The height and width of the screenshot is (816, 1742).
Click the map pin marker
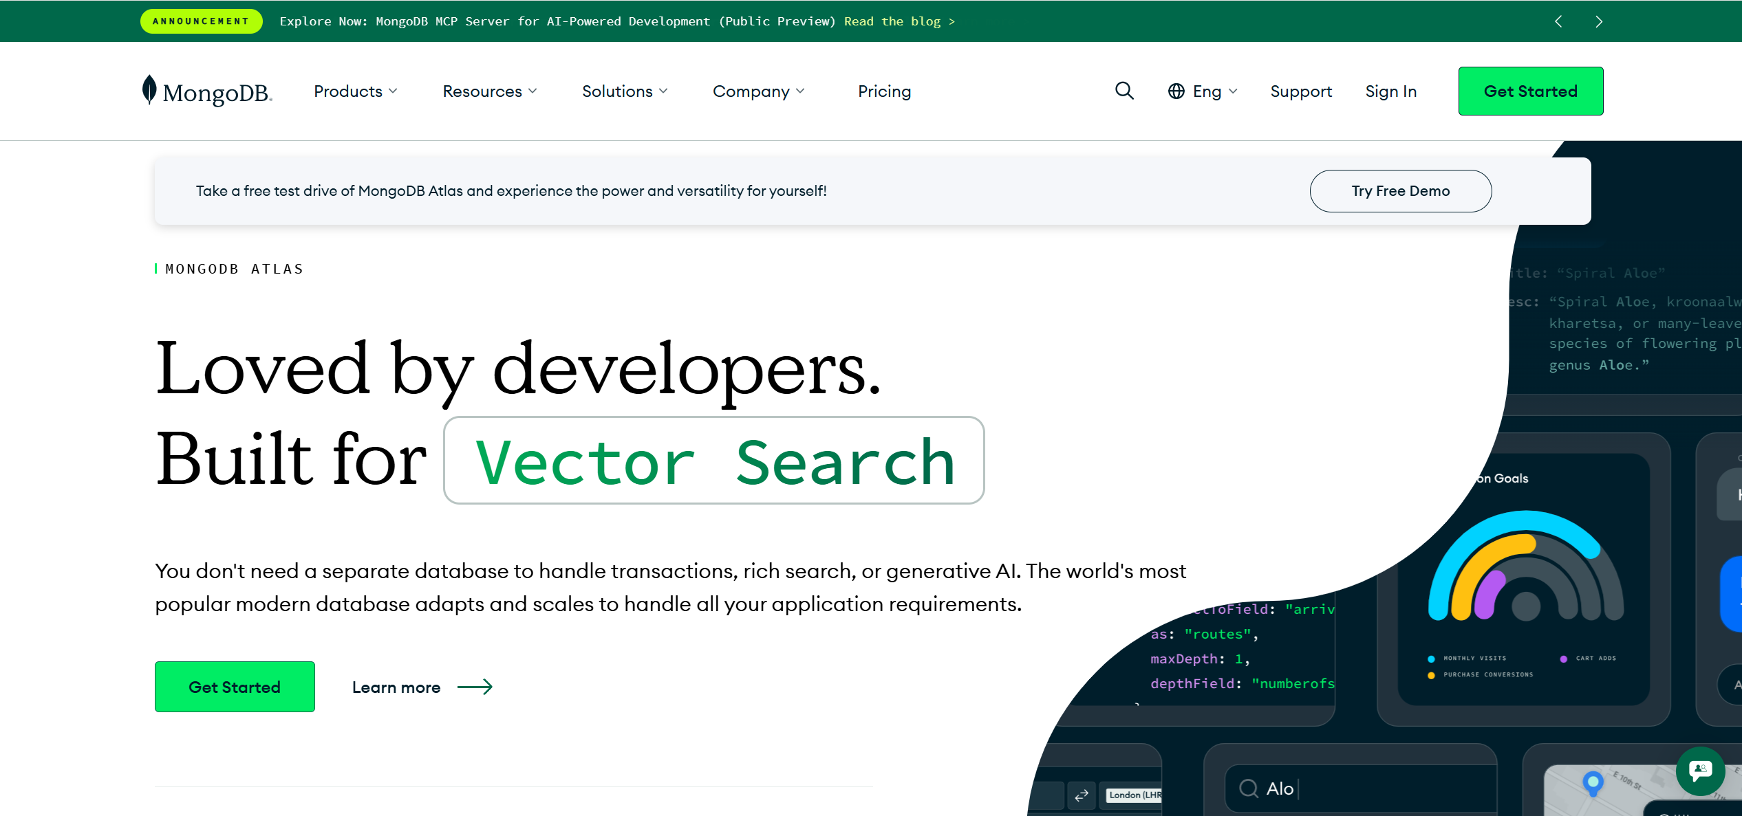1593,783
